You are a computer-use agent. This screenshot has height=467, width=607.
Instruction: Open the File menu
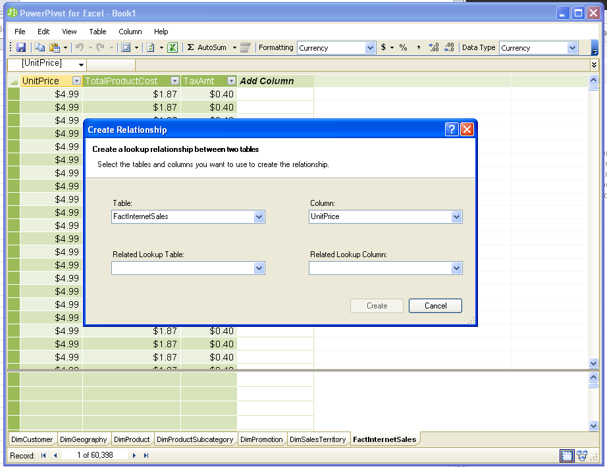pos(20,32)
